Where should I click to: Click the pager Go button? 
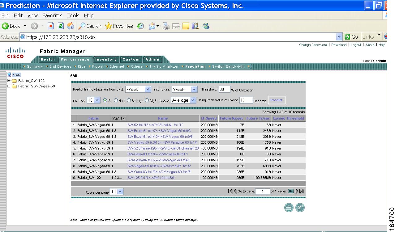[291, 191]
